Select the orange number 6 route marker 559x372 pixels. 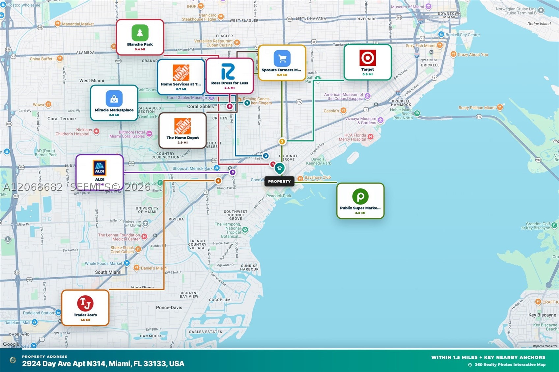[x=218, y=181]
